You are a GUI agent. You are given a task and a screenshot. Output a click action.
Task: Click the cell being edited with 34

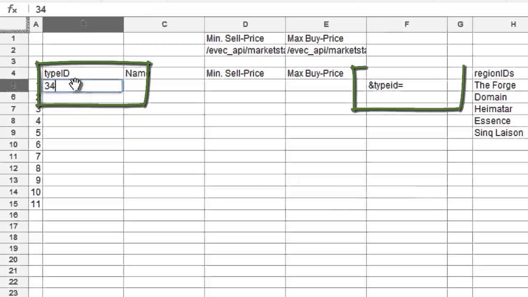pyautogui.click(x=82, y=86)
